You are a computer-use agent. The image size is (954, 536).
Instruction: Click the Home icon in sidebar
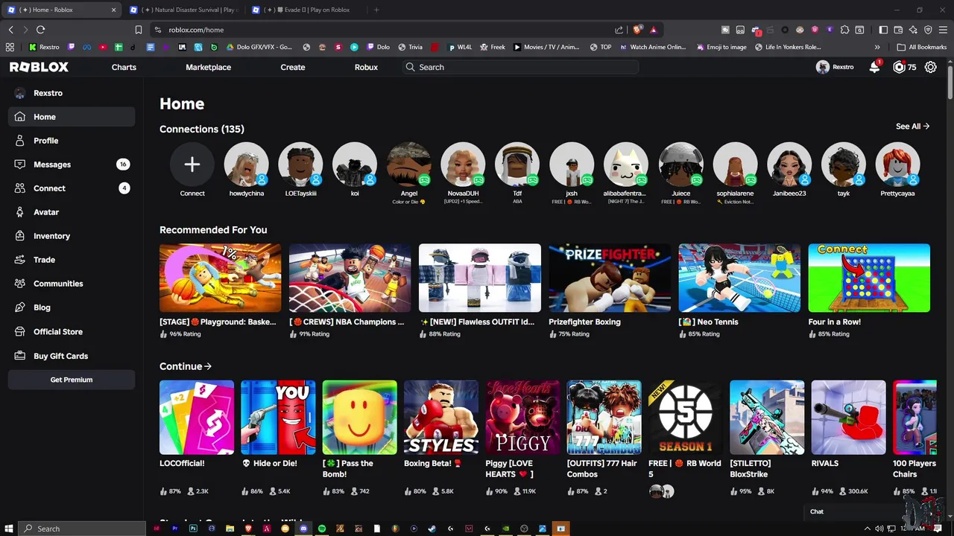tap(19, 117)
